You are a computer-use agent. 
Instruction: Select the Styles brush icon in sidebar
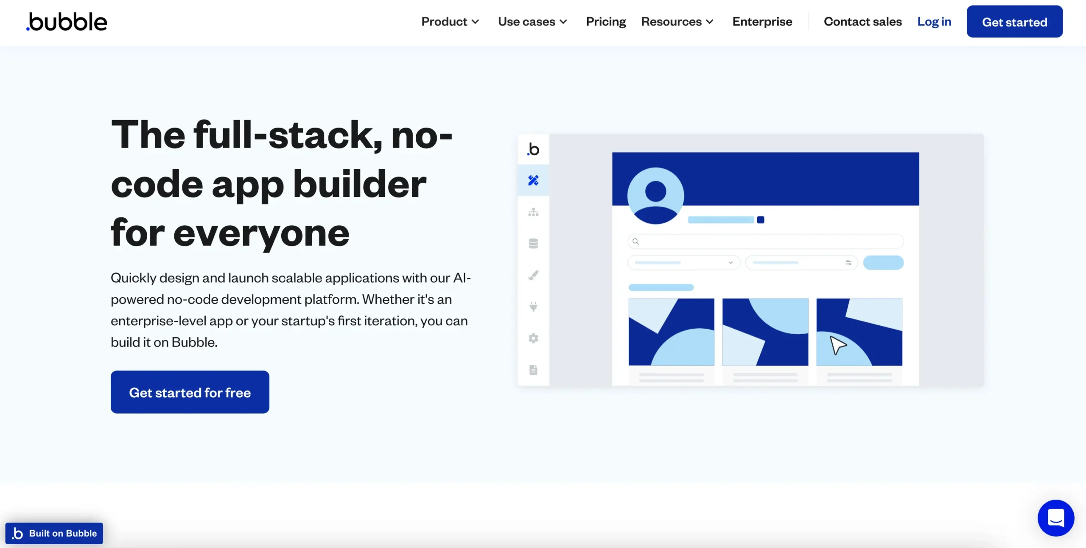coord(533,275)
